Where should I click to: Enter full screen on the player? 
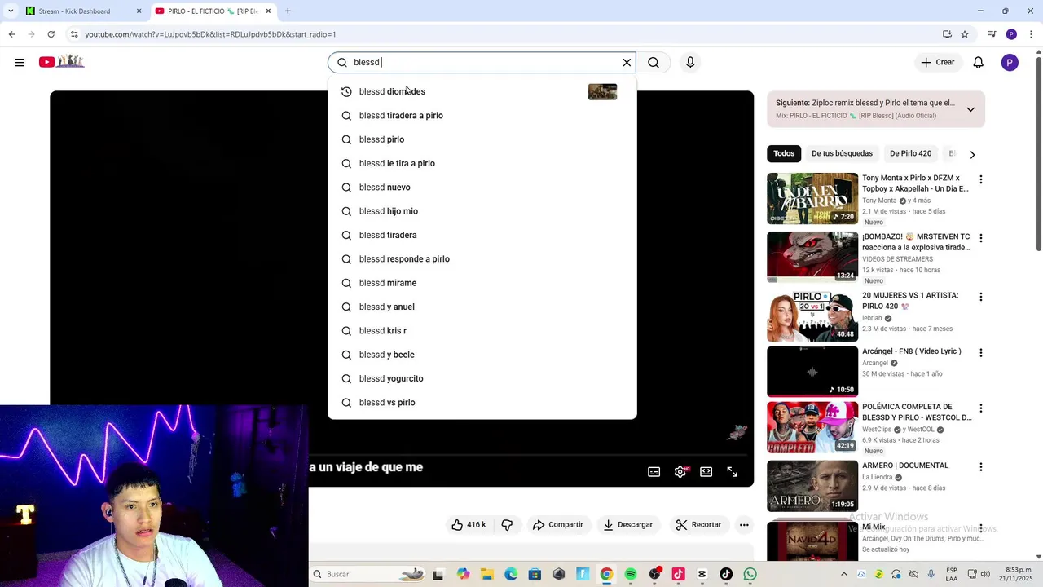(x=733, y=472)
